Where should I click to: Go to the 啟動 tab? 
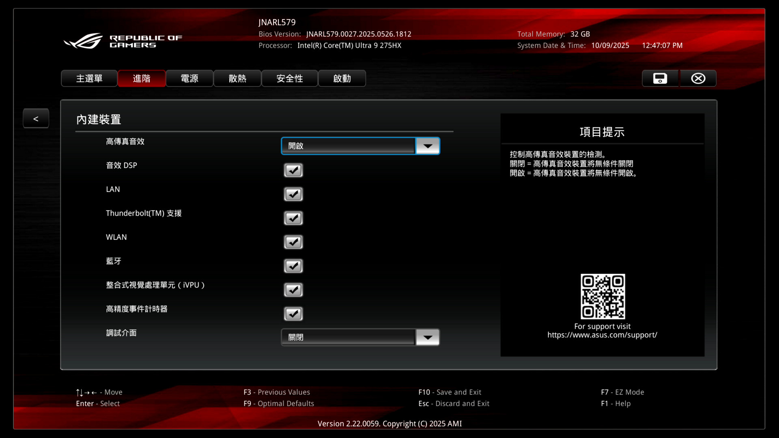tap(342, 78)
